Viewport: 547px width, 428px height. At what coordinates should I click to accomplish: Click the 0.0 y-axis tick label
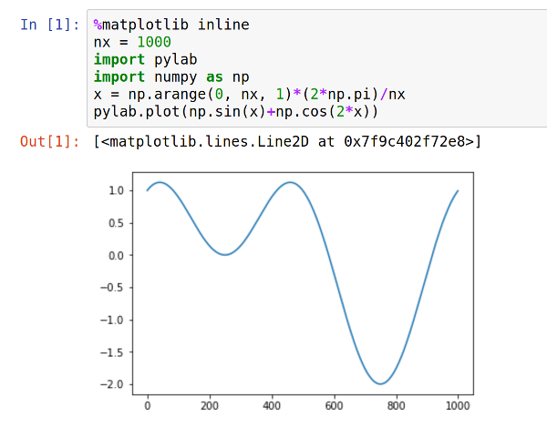(116, 255)
